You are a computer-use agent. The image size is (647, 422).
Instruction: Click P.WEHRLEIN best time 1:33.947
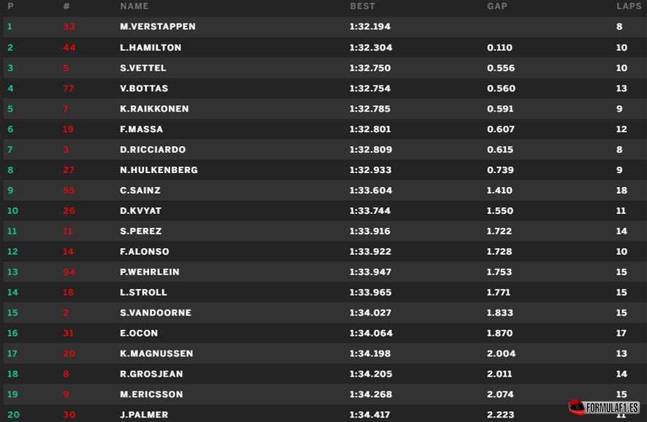point(370,272)
